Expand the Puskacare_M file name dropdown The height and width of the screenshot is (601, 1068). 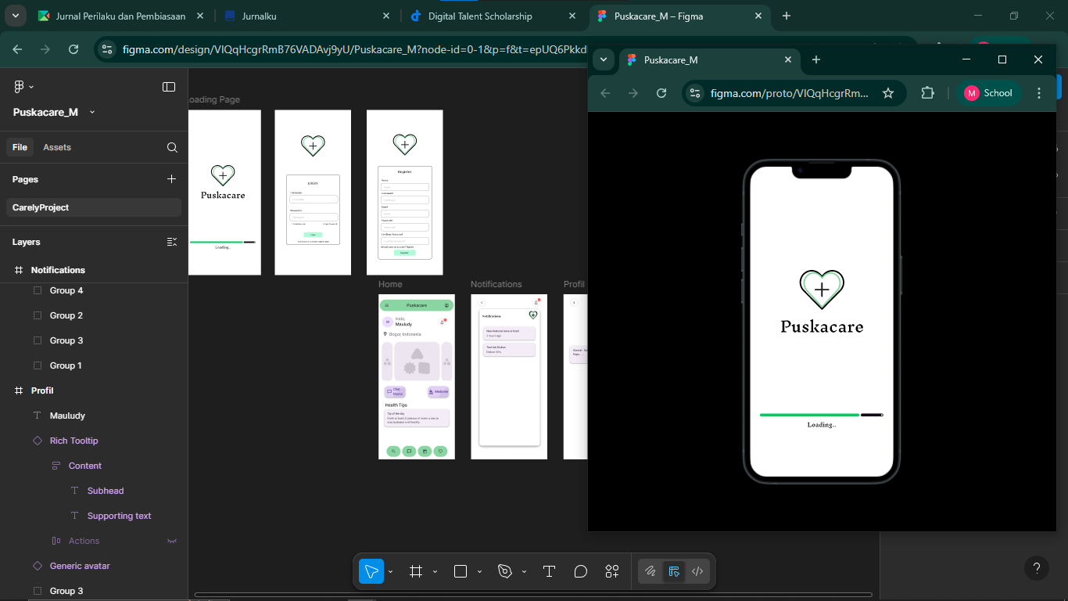point(92,112)
